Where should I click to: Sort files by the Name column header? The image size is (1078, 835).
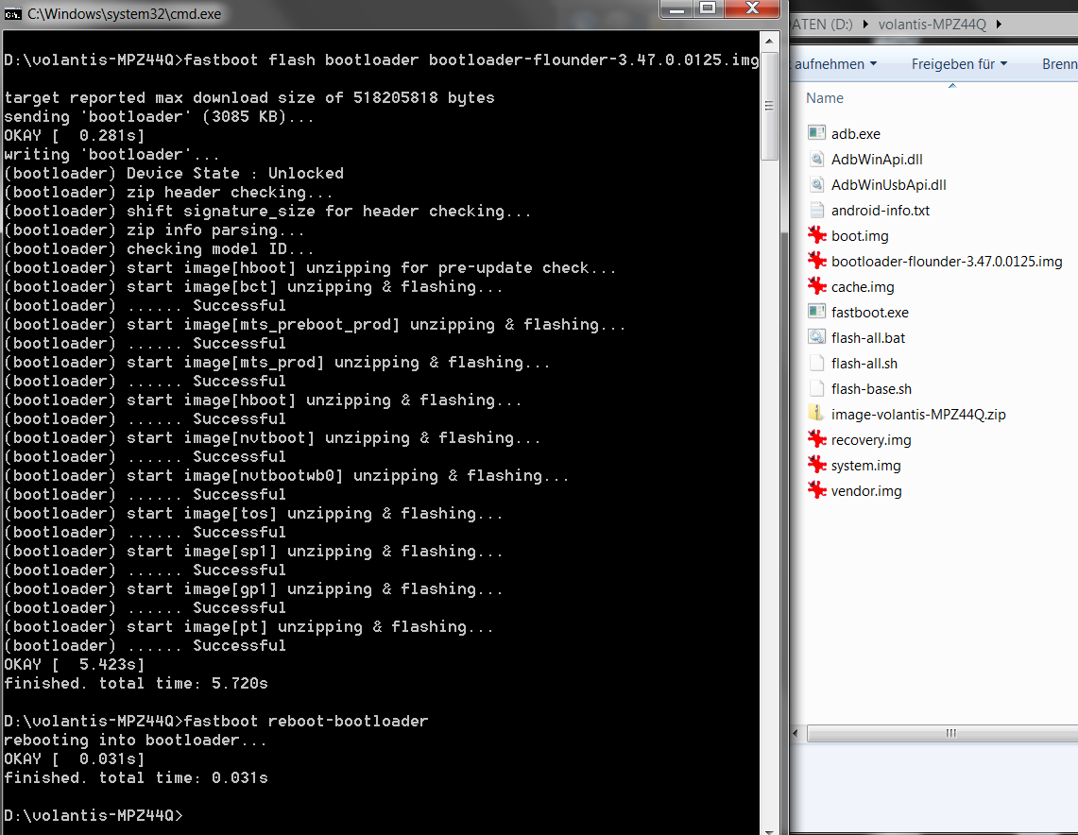[825, 98]
